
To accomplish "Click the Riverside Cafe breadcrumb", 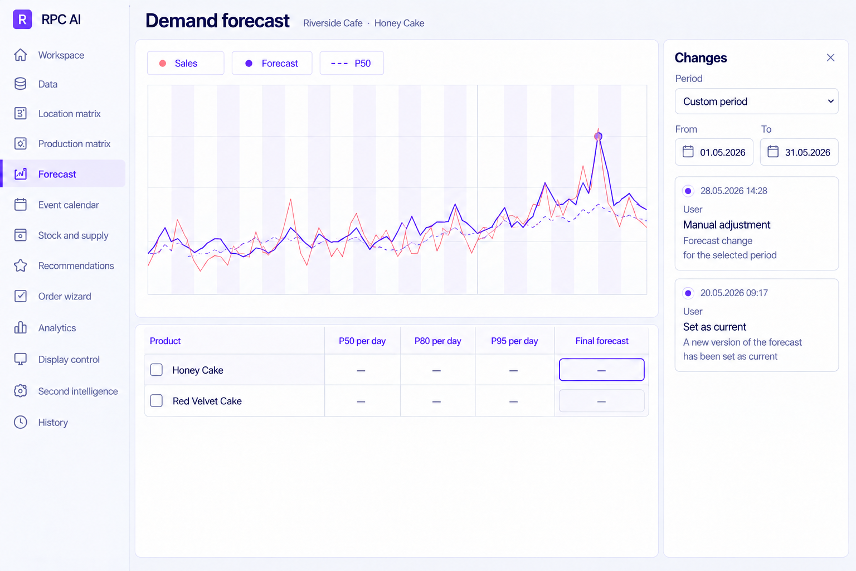I will point(333,23).
